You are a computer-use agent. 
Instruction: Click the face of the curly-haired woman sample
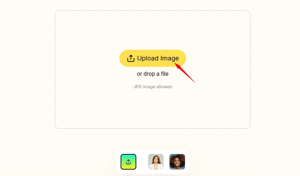(x=177, y=162)
